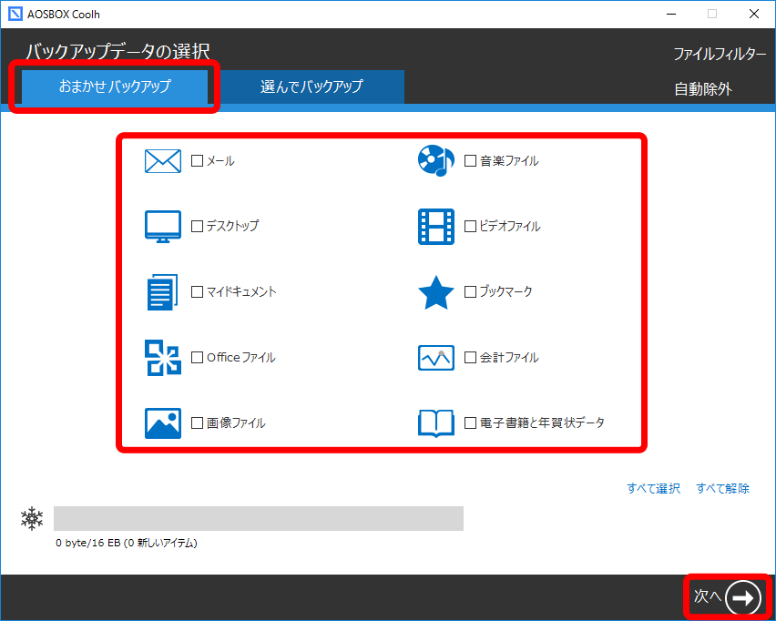Click the e-book open book icon

435,423
